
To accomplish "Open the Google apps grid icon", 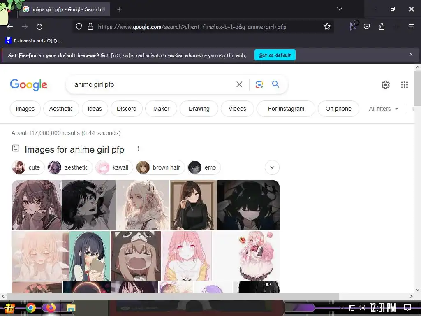I will pyautogui.click(x=405, y=85).
